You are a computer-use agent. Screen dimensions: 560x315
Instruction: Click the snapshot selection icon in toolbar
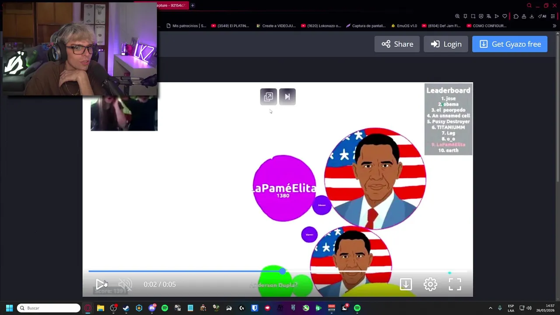(473, 16)
